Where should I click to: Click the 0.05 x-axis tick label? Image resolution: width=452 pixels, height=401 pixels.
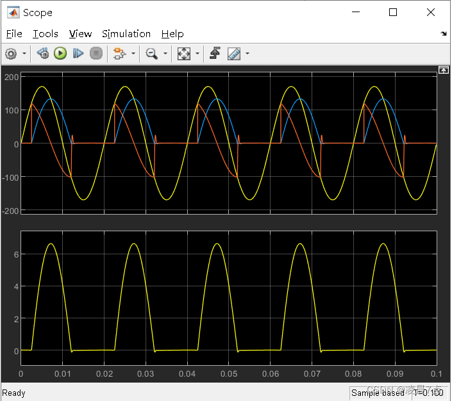pyautogui.click(x=229, y=374)
